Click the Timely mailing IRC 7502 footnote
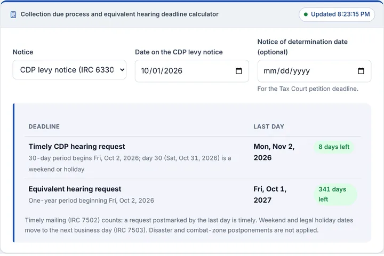 click(x=189, y=225)
